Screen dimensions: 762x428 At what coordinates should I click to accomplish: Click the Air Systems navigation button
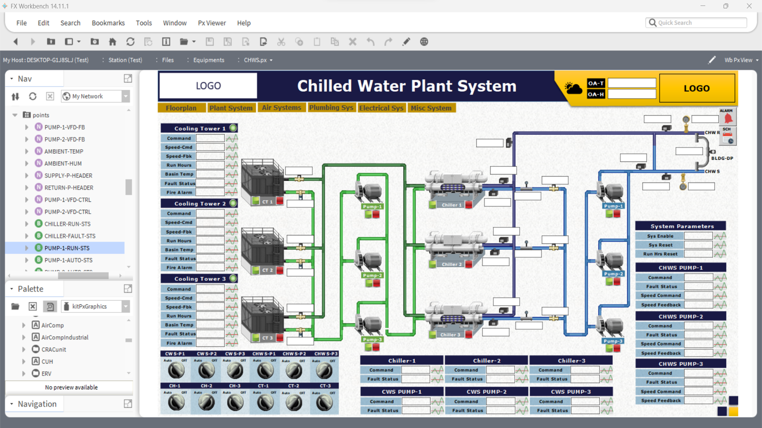point(281,108)
